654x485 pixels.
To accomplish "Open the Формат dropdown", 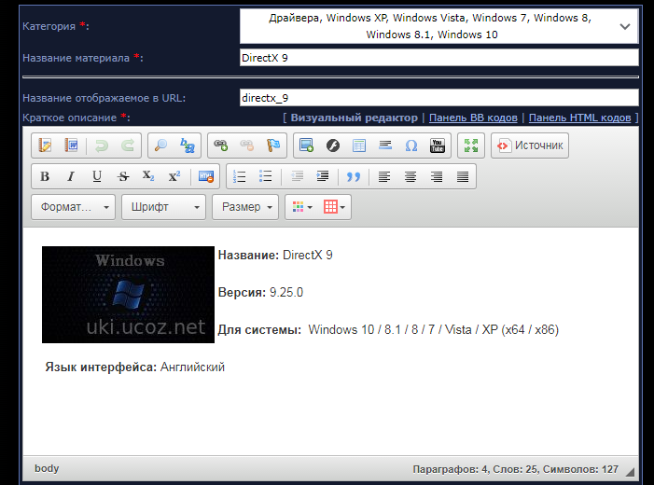I will point(73,207).
